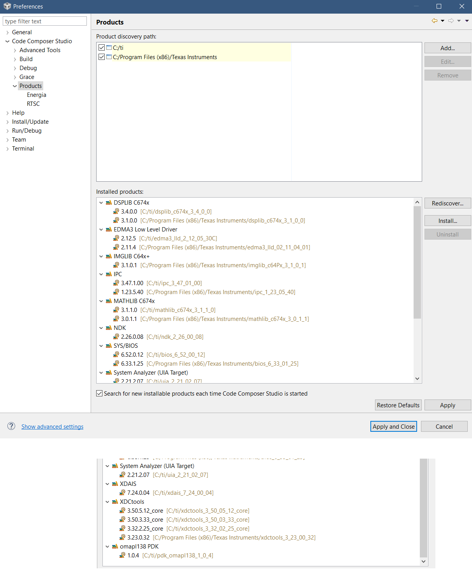This screenshot has width=472, height=587.
Task: Open the Debug preferences page
Action: click(x=28, y=68)
